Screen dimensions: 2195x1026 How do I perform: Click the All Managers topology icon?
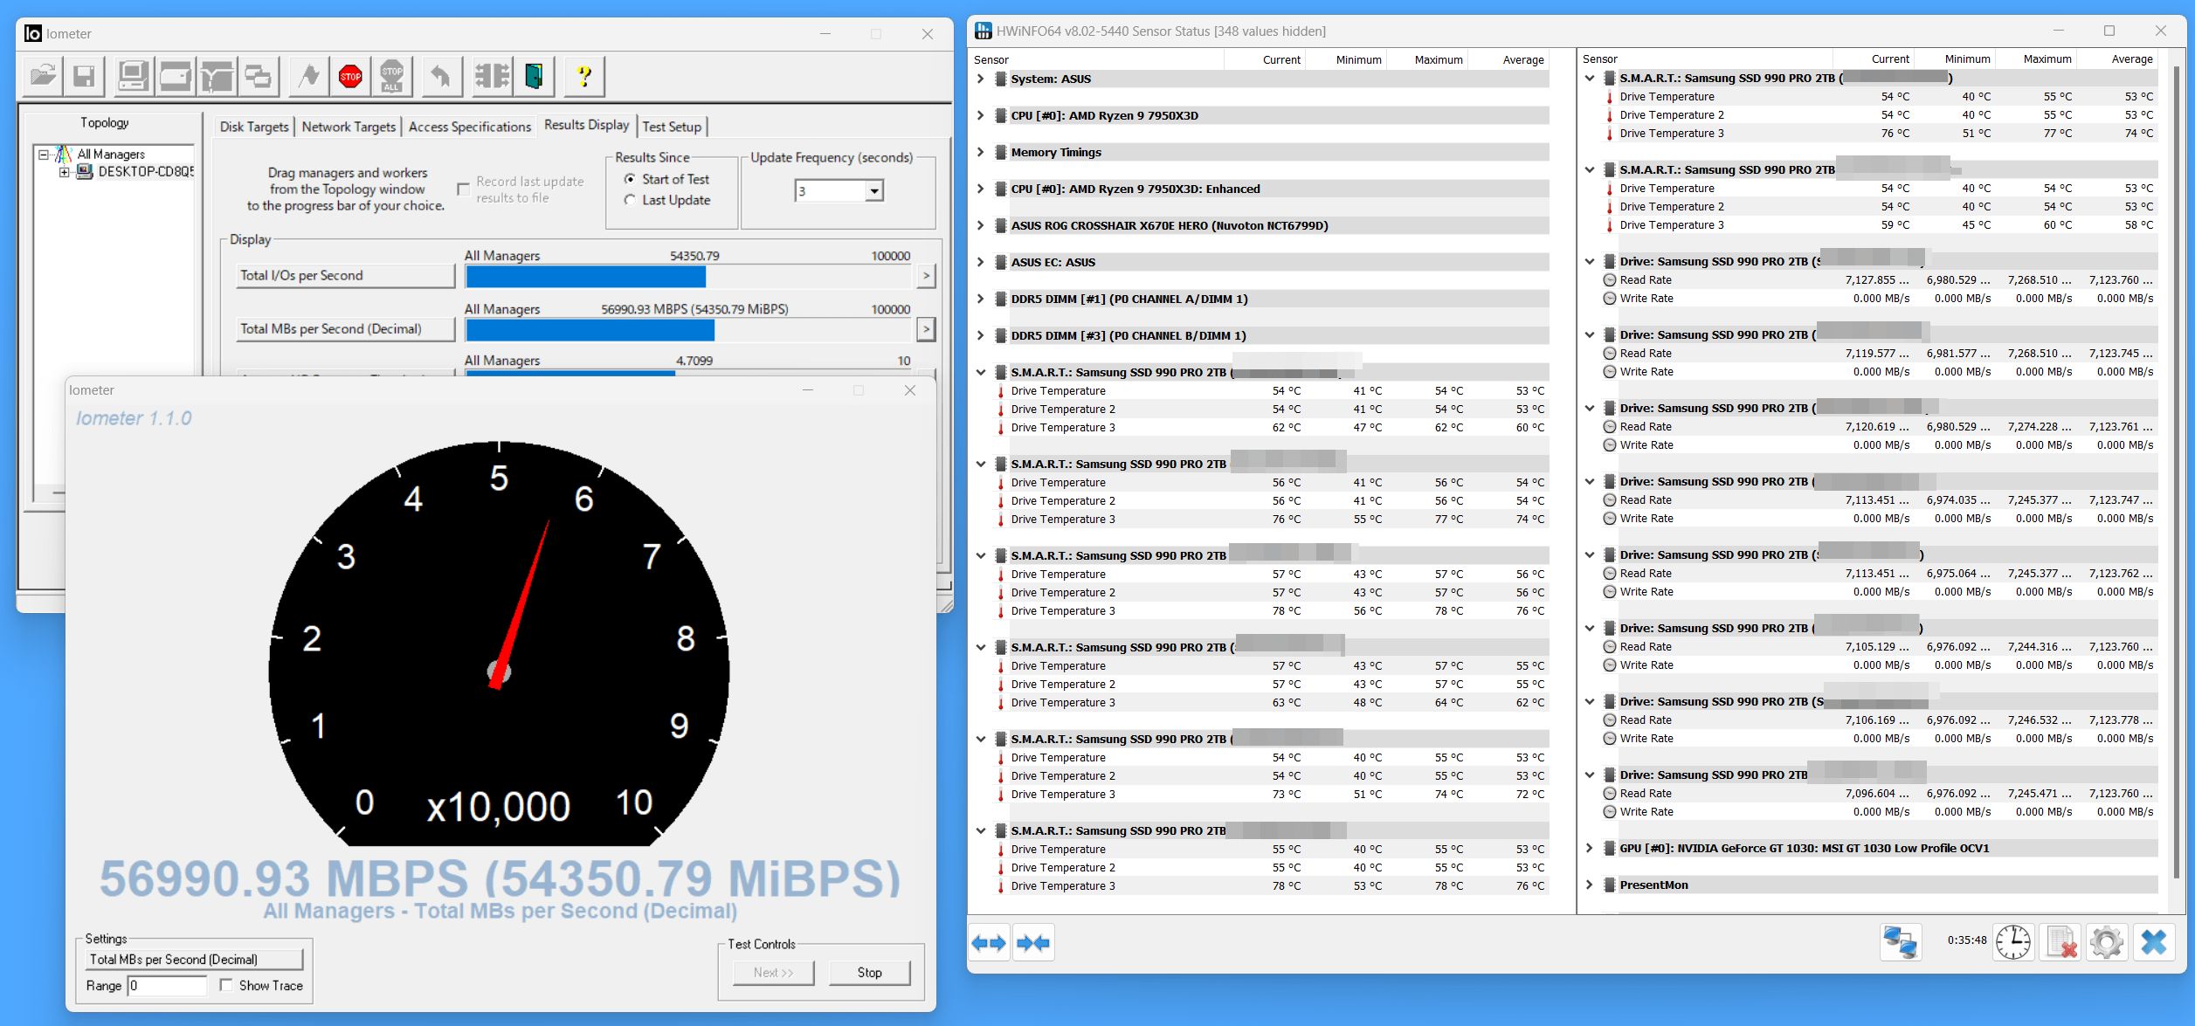[x=64, y=155]
